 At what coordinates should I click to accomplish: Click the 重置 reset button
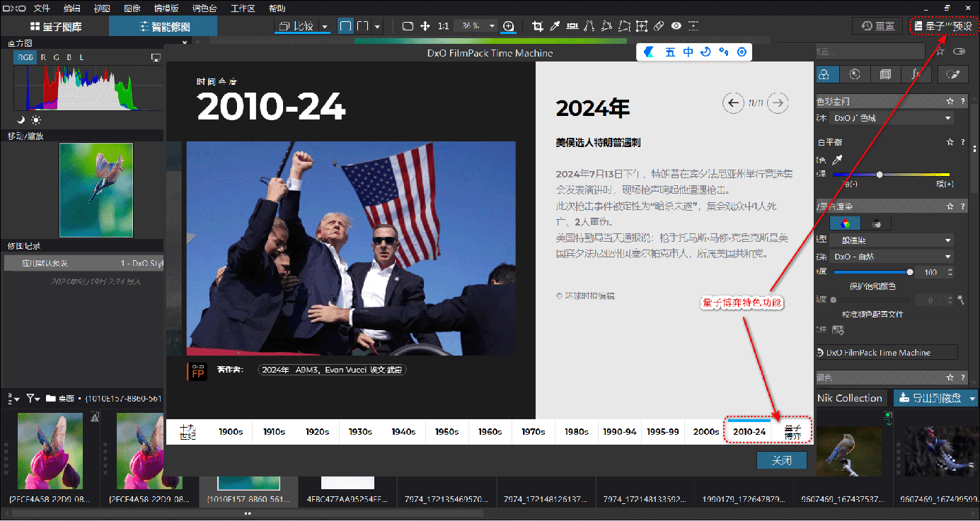click(877, 26)
